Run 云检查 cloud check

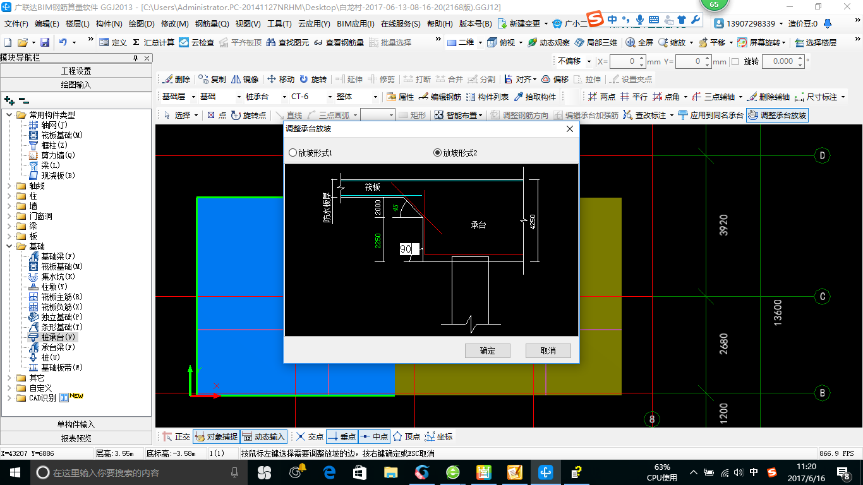pyautogui.click(x=197, y=42)
